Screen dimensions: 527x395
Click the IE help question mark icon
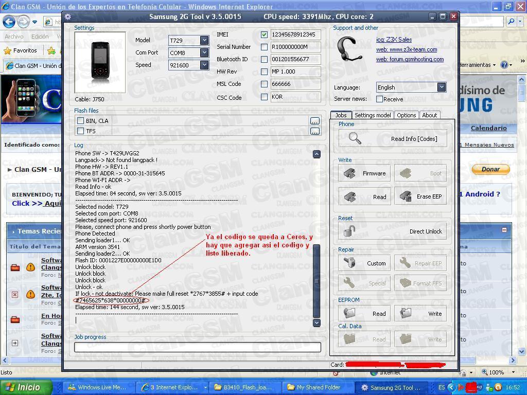504,65
